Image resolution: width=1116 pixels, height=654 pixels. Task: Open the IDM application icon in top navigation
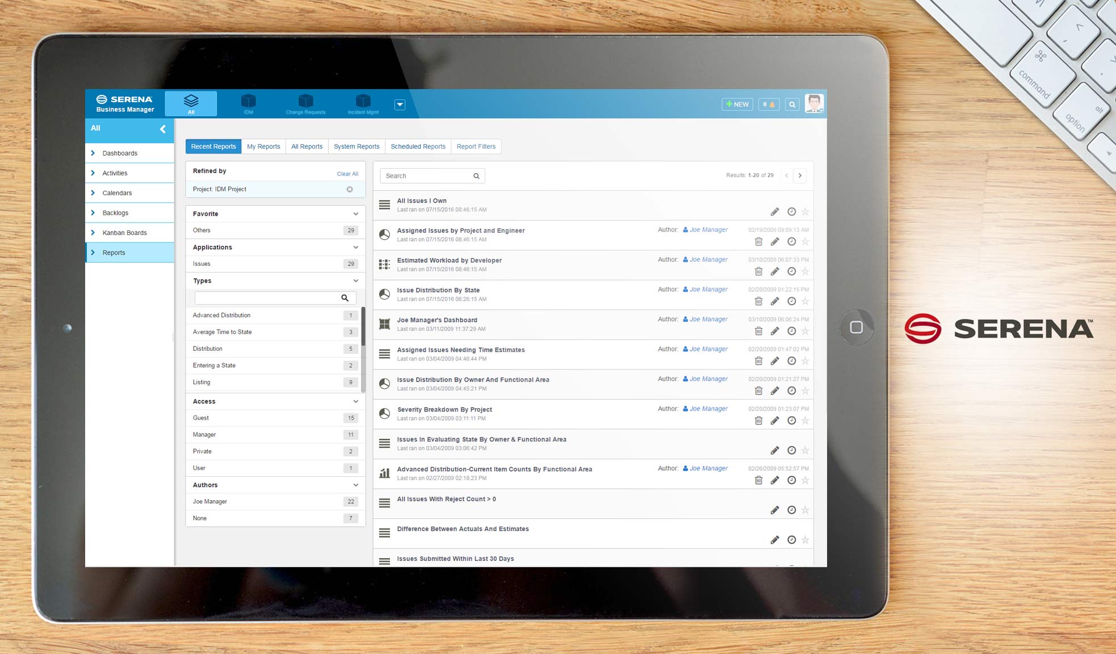249,103
